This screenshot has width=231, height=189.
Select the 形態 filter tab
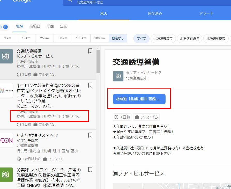tap(50, 26)
